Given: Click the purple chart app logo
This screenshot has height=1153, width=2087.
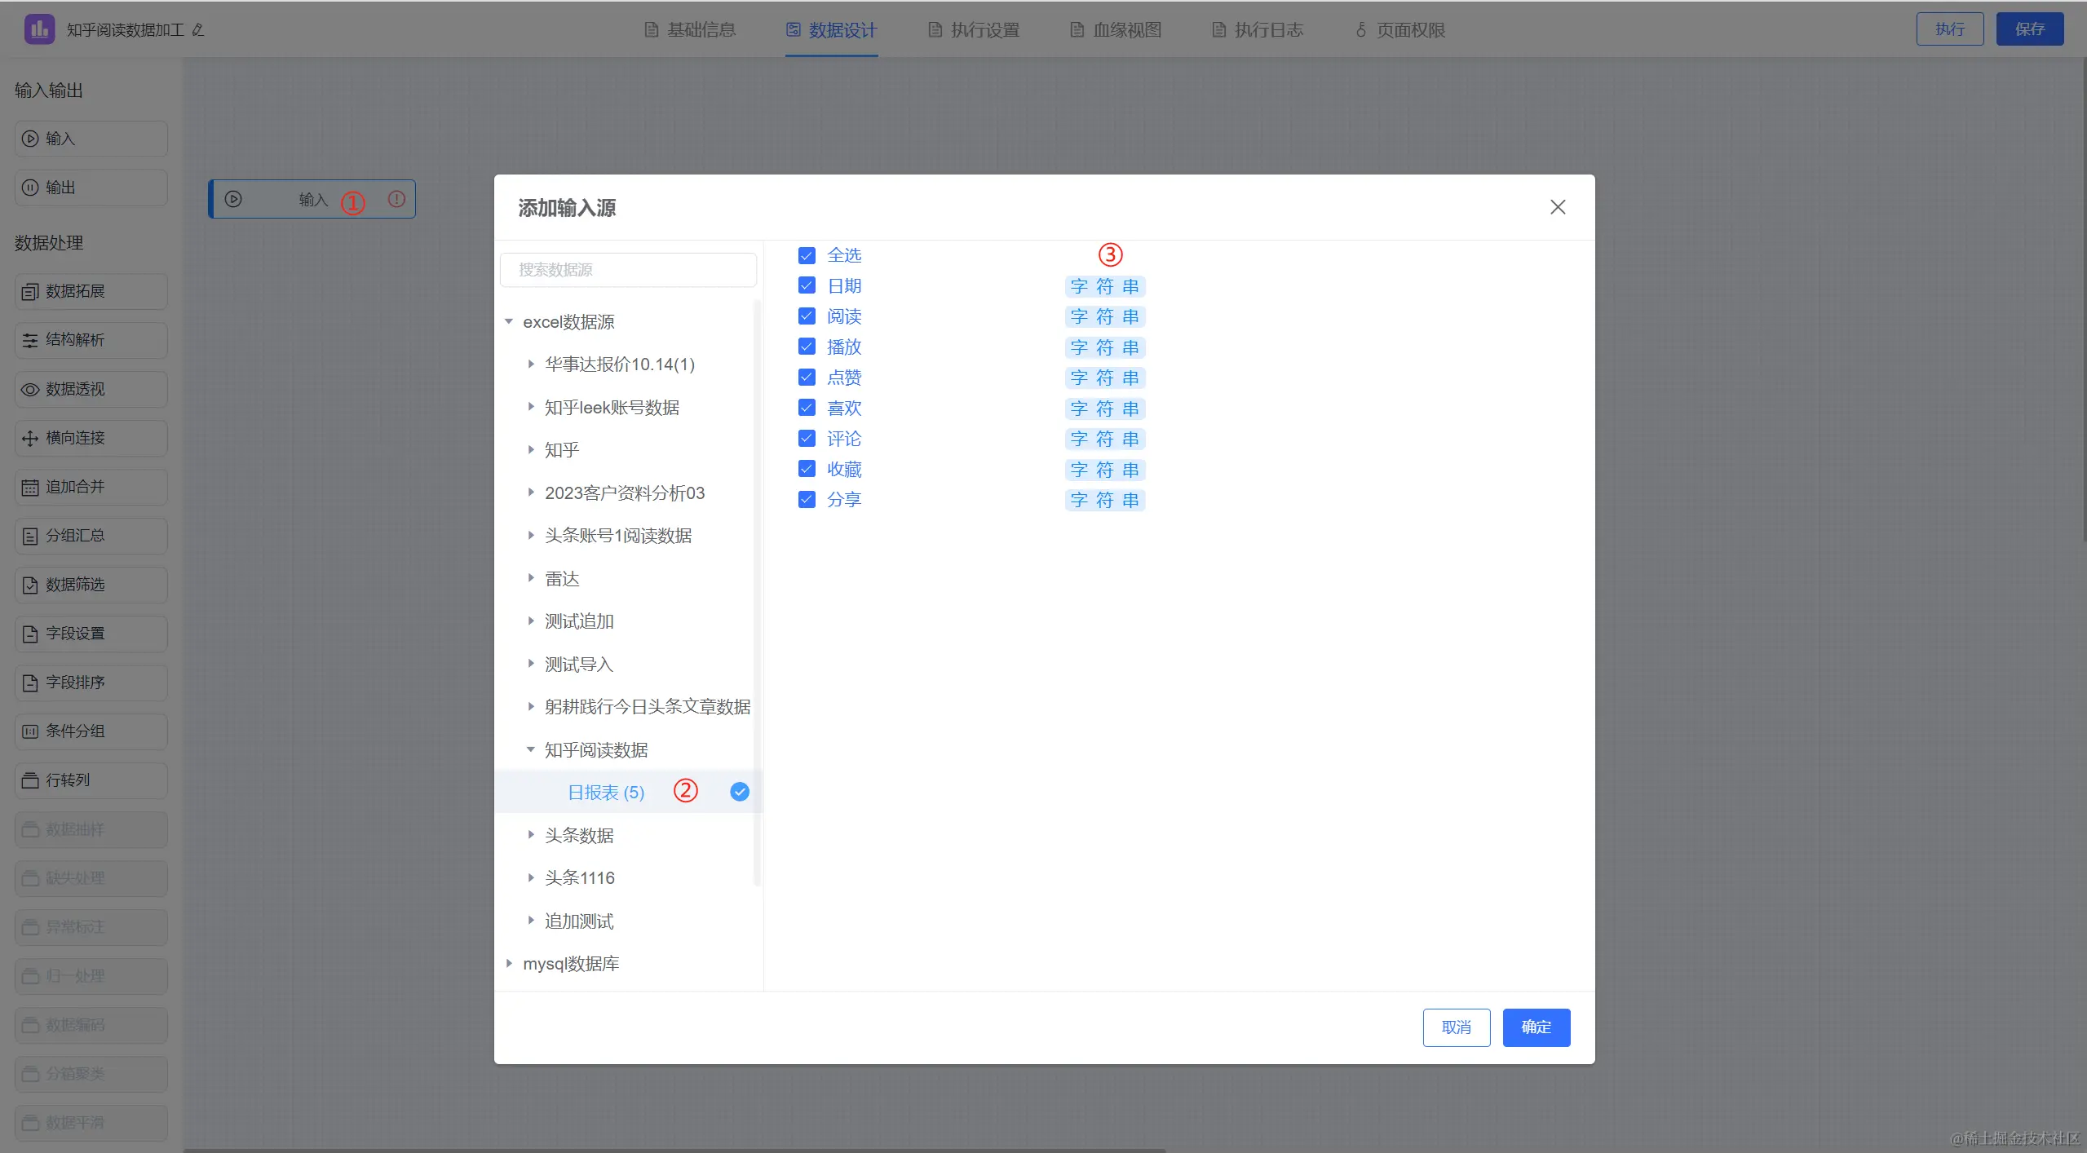Looking at the screenshot, I should 39,29.
